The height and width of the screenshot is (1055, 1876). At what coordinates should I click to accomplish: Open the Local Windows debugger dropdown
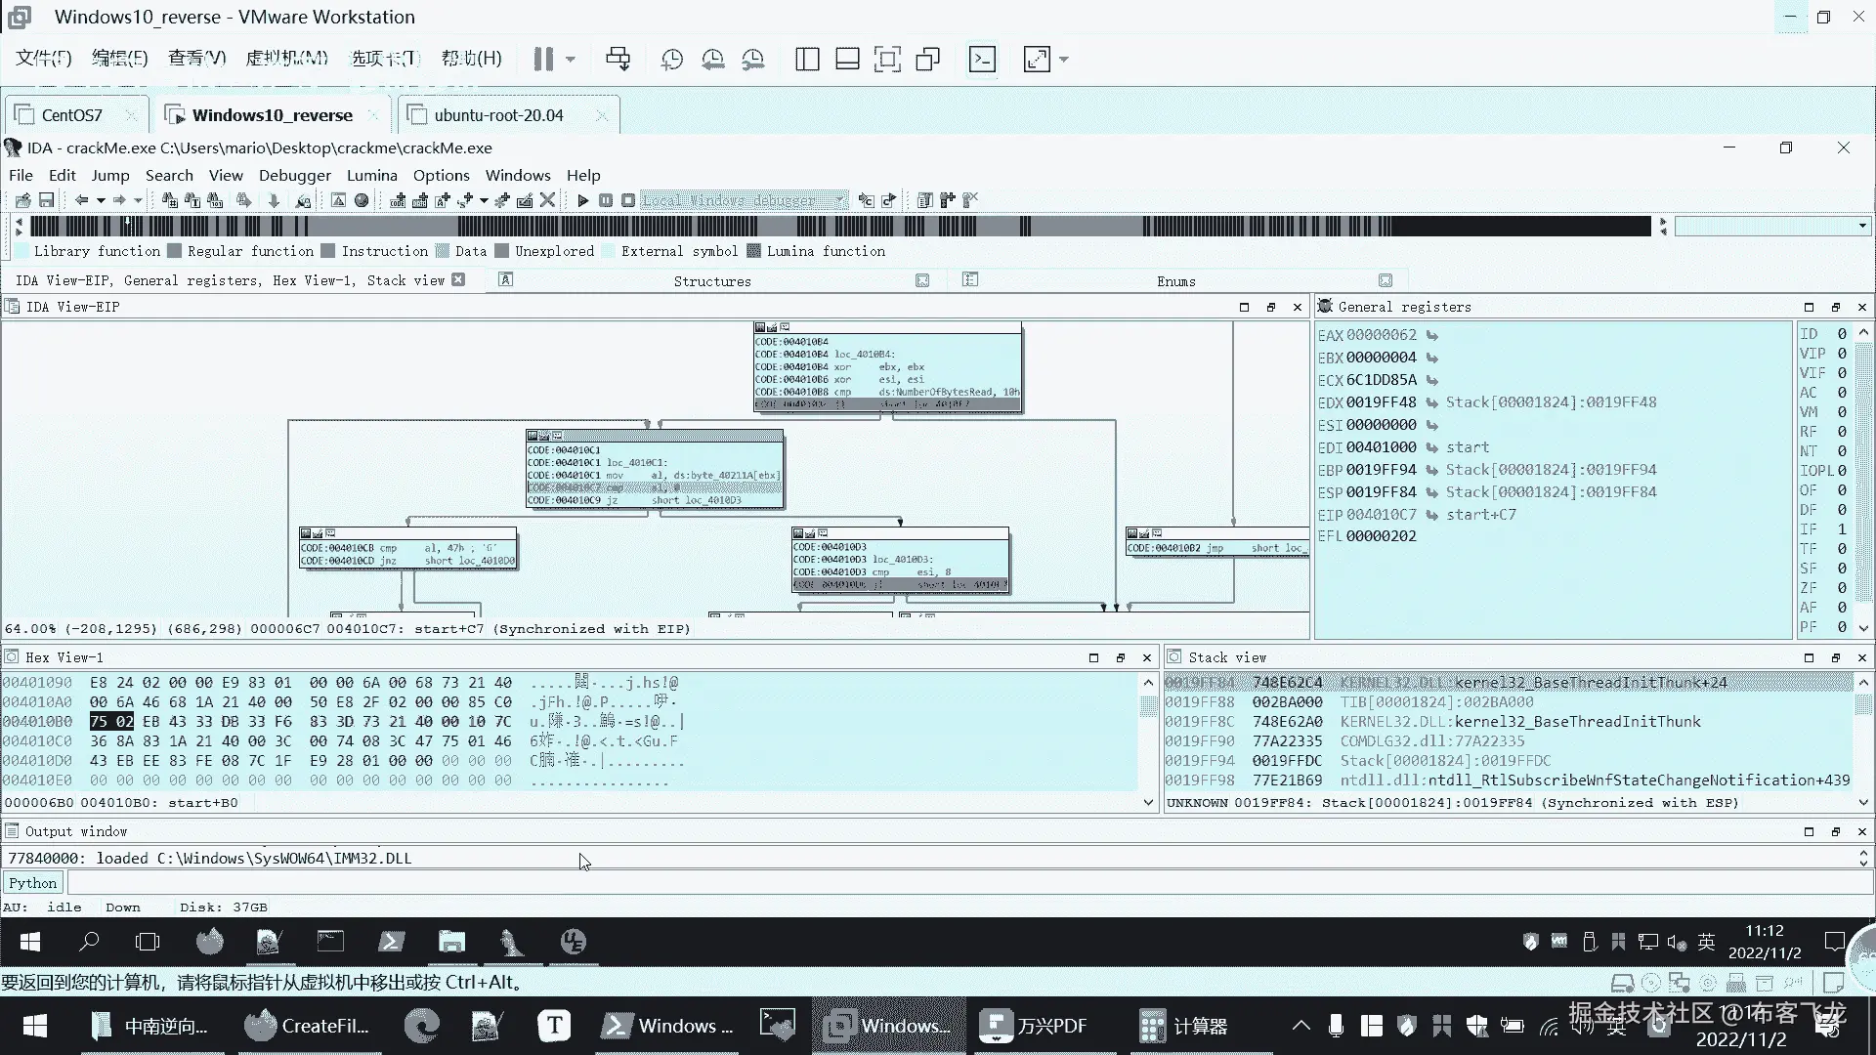838,200
